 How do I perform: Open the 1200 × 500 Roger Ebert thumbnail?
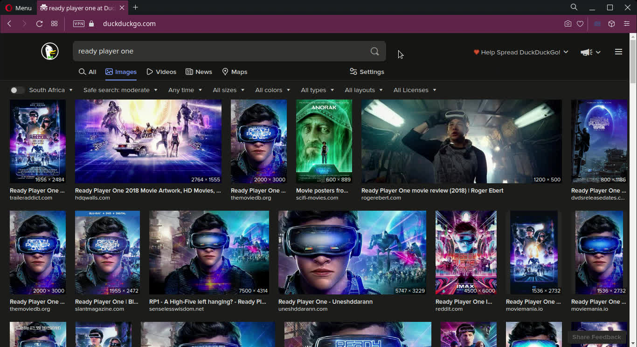click(462, 141)
